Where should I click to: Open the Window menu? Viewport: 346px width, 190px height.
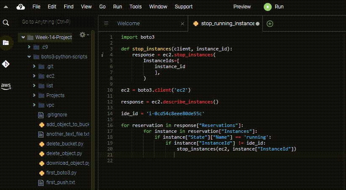(158, 7)
